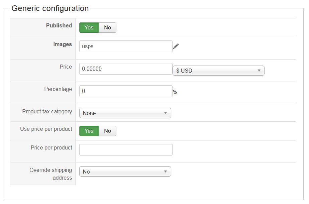Click into the Percentage input field
Screen dimensions: 309x204
(126, 91)
